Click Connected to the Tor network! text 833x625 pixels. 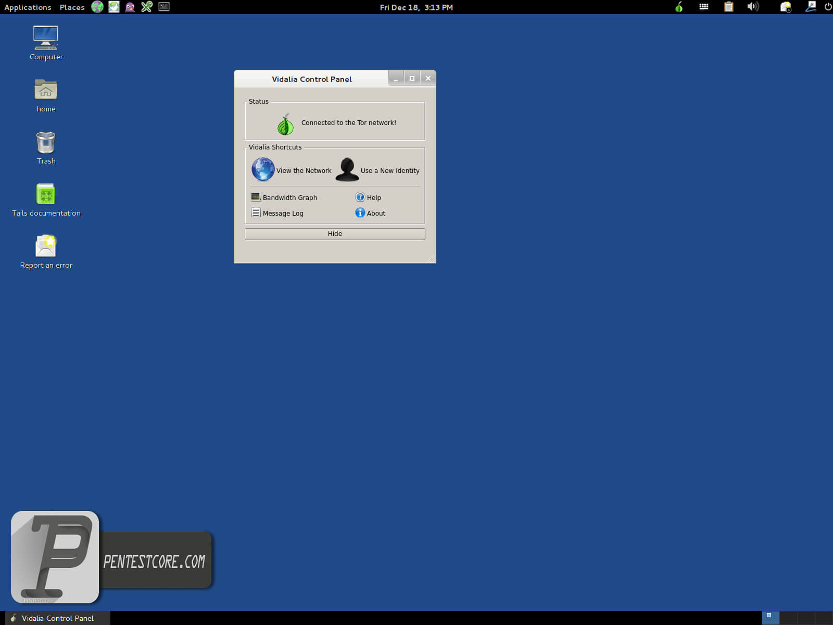click(349, 123)
